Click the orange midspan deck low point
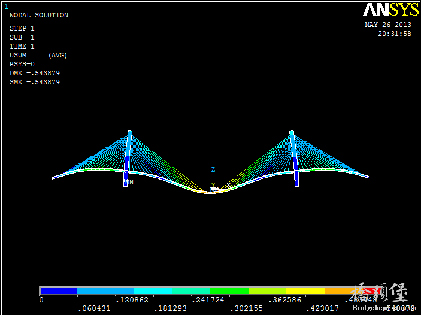Screen dimensions: 421x315 pyautogui.click(x=210, y=192)
